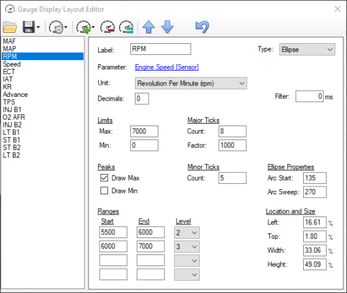Open Level dropdown for the 5500 range

point(187,232)
